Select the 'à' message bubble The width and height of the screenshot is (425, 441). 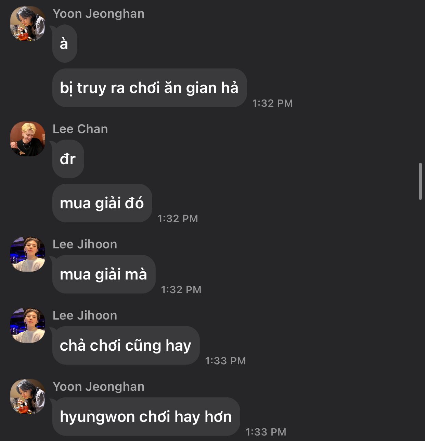(65, 44)
